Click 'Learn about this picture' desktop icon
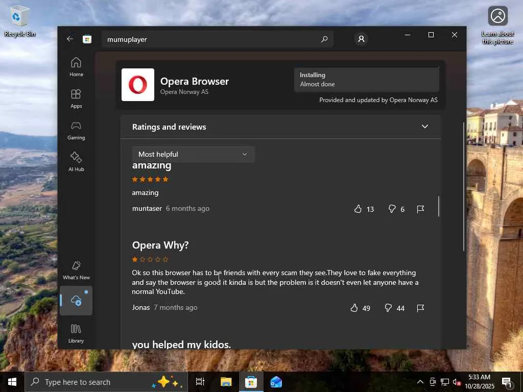The image size is (523, 392). (x=497, y=26)
